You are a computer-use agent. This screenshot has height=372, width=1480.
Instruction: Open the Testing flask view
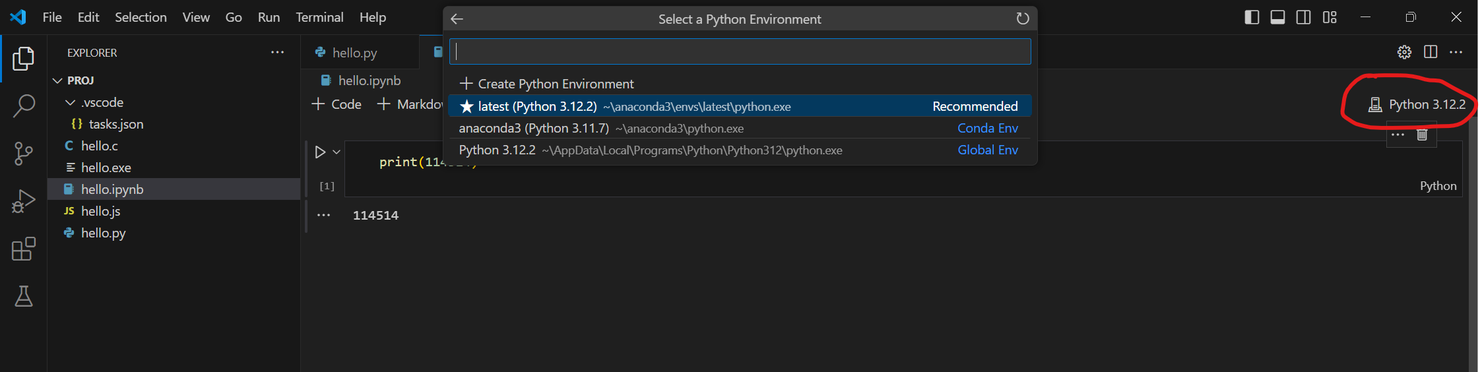point(24,297)
